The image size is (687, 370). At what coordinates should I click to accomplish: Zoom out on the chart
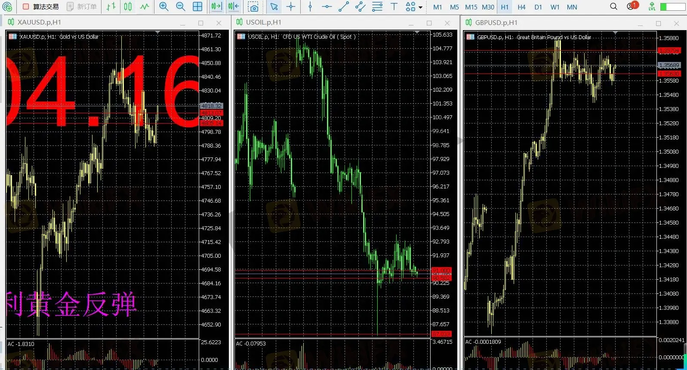181,6
